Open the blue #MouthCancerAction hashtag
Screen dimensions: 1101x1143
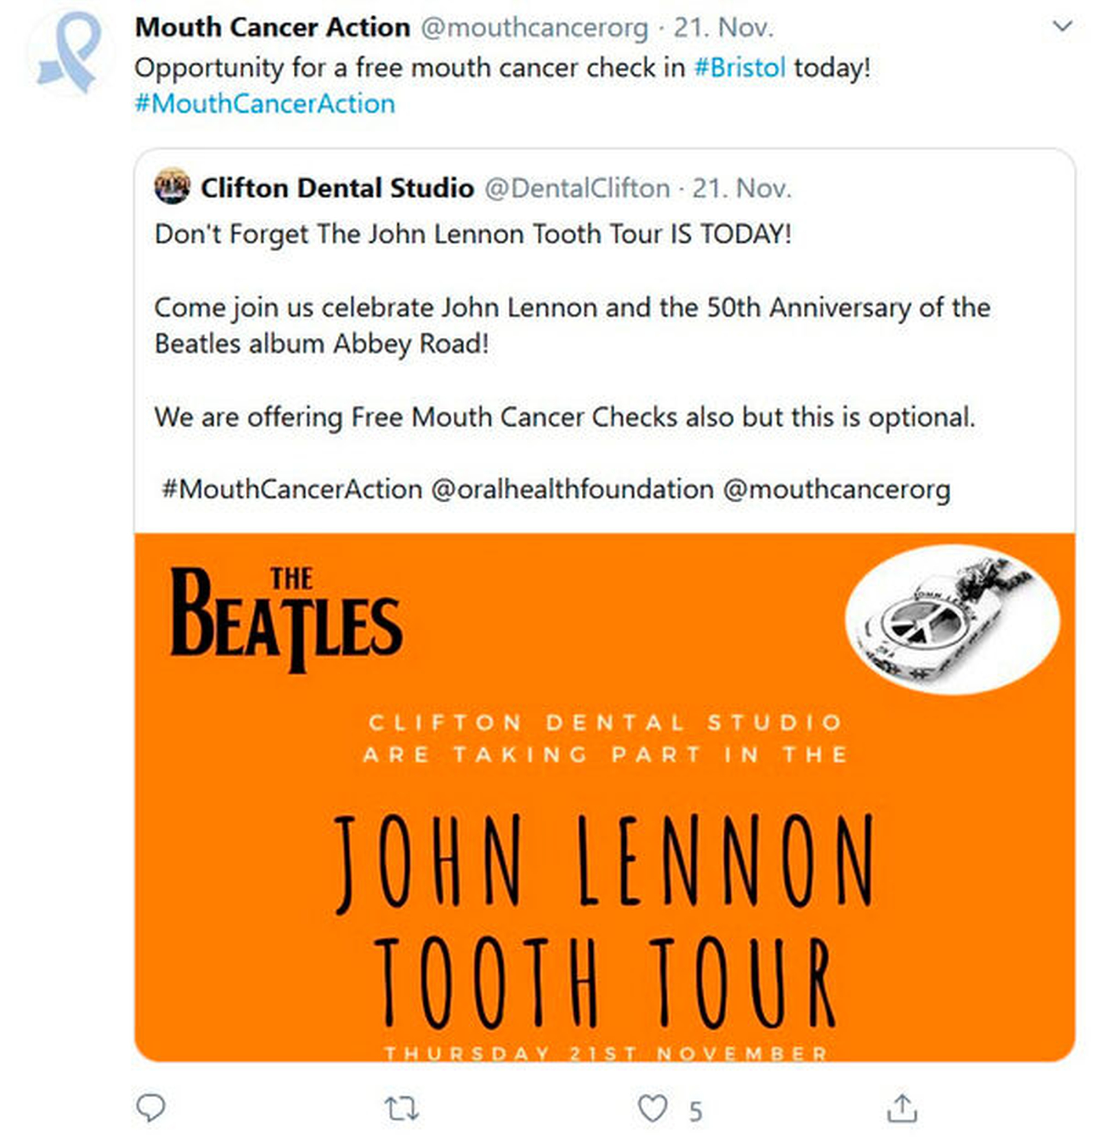click(265, 104)
